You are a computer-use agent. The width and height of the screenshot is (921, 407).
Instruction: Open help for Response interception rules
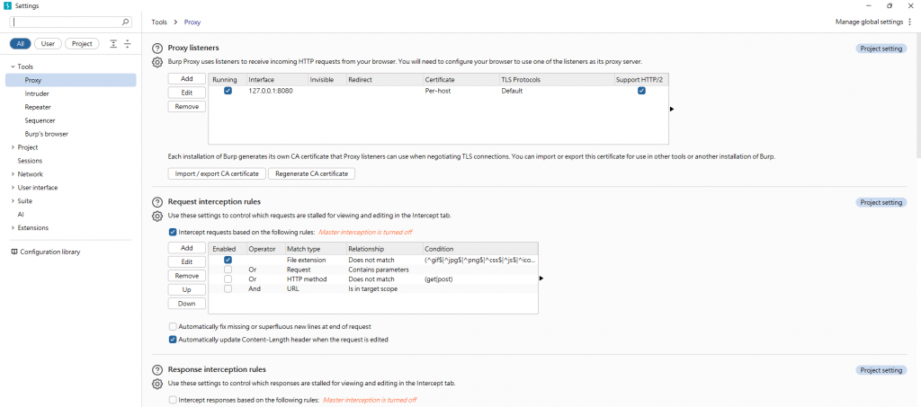click(157, 370)
